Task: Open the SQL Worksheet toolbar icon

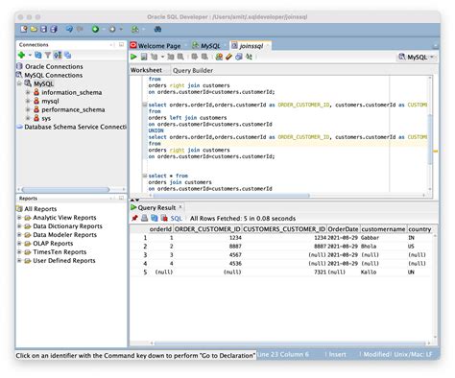Action: click(x=135, y=29)
